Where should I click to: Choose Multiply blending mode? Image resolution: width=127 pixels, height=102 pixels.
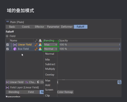click(x=50, y=69)
